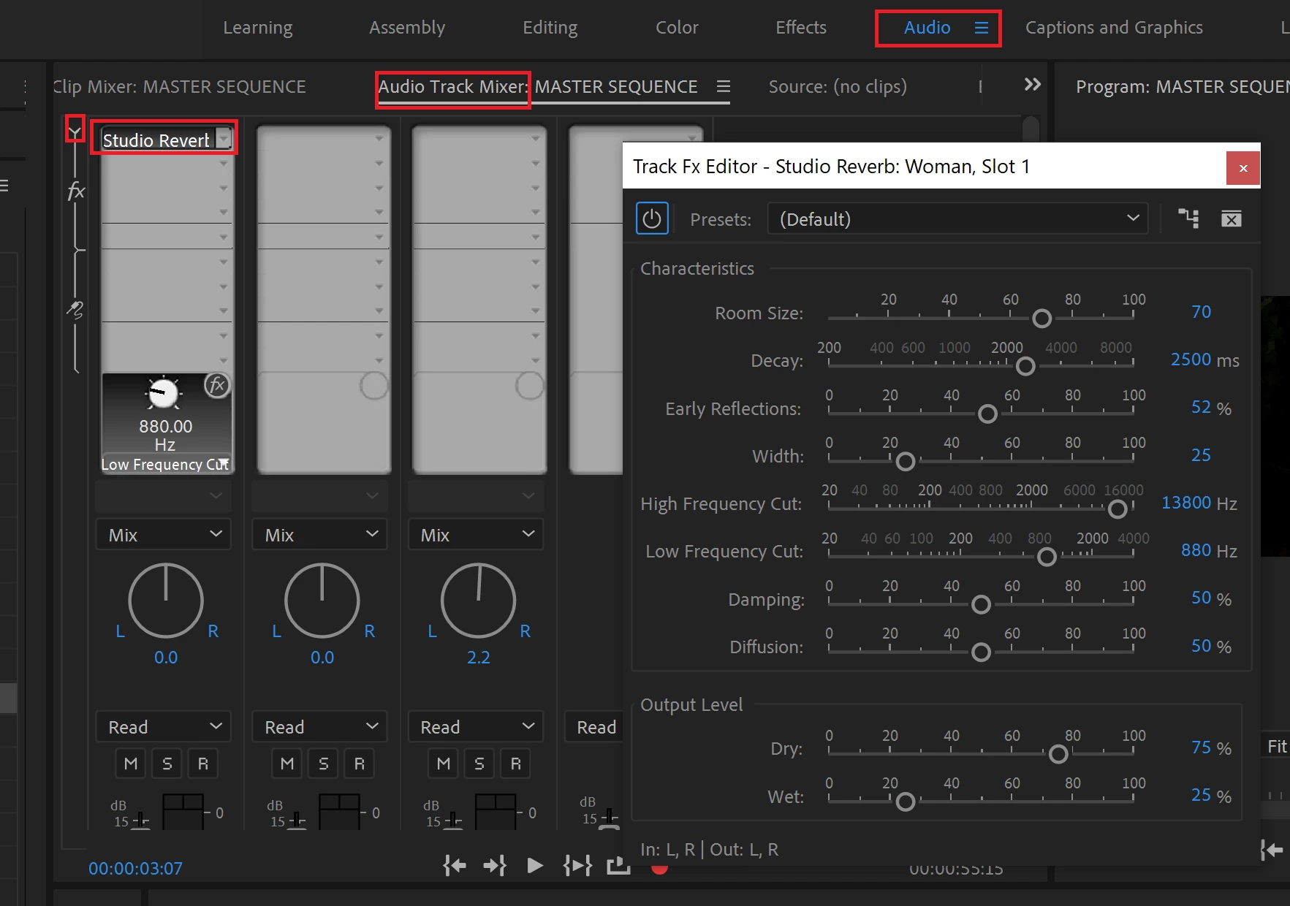Enable record on first mixer track
The height and width of the screenshot is (906, 1290).
pyautogui.click(x=203, y=764)
